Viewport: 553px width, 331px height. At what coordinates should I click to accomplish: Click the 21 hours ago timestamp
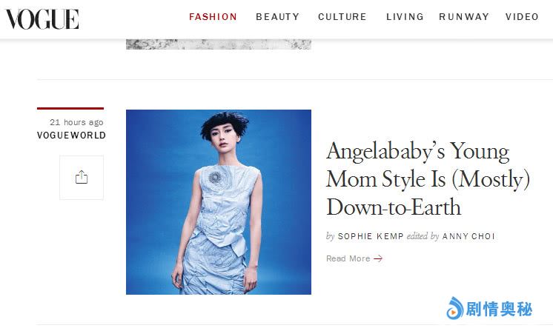tap(76, 122)
